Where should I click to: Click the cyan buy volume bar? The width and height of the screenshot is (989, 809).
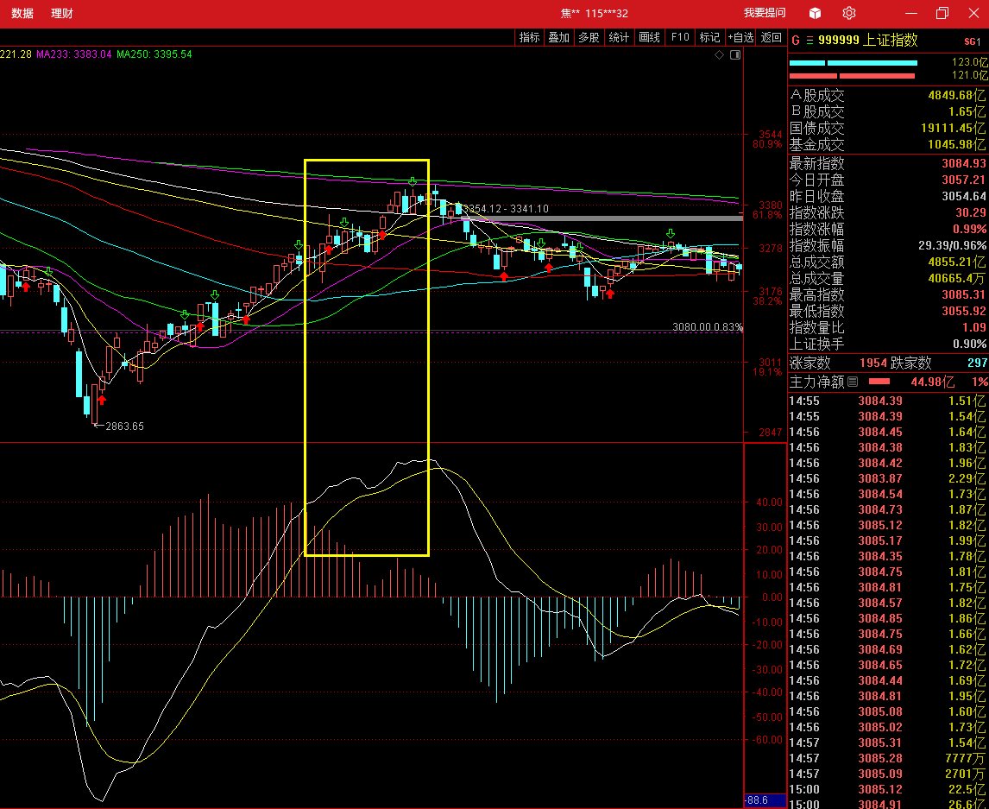pos(853,63)
